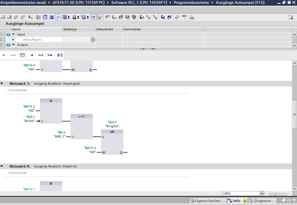Insert the negate binary input element

pos(41,55)
